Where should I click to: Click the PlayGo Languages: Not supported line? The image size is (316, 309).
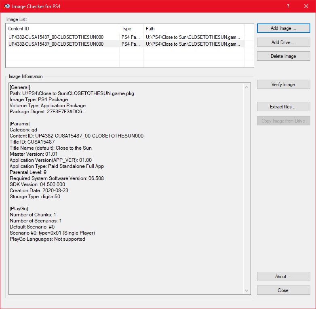pyautogui.click(x=47, y=239)
